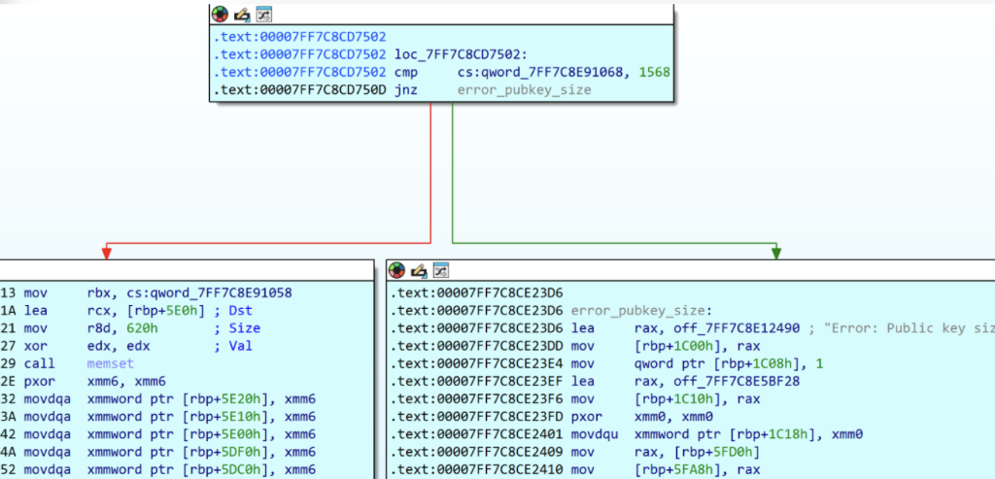Viewport: 995px width, 479px height.
Task: Click the movdqa line storing to [rbp+5DF0h]
Action: coord(157,453)
